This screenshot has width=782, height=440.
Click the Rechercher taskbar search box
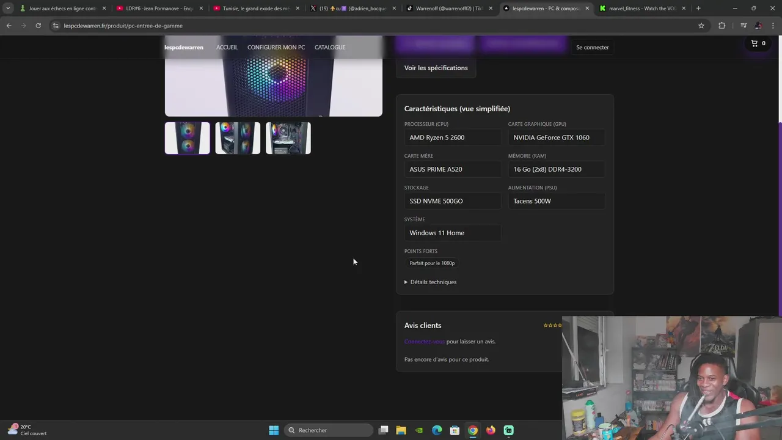(329, 430)
